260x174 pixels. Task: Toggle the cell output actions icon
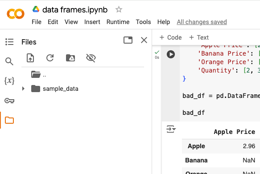pos(171,129)
